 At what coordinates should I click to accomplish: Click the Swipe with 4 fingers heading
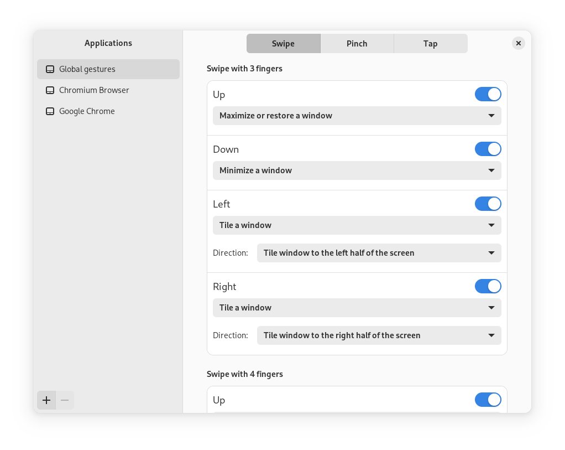pyautogui.click(x=245, y=374)
